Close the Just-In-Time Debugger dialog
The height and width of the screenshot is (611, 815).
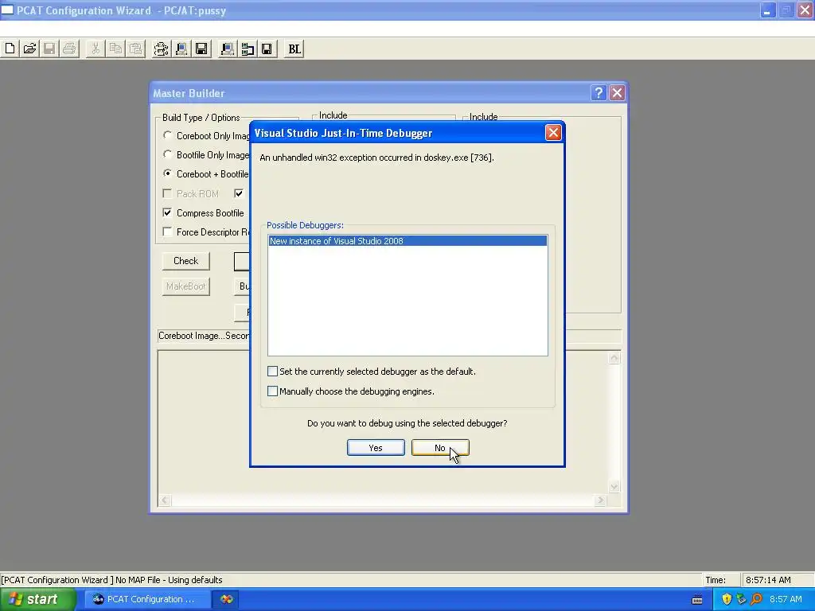(553, 133)
